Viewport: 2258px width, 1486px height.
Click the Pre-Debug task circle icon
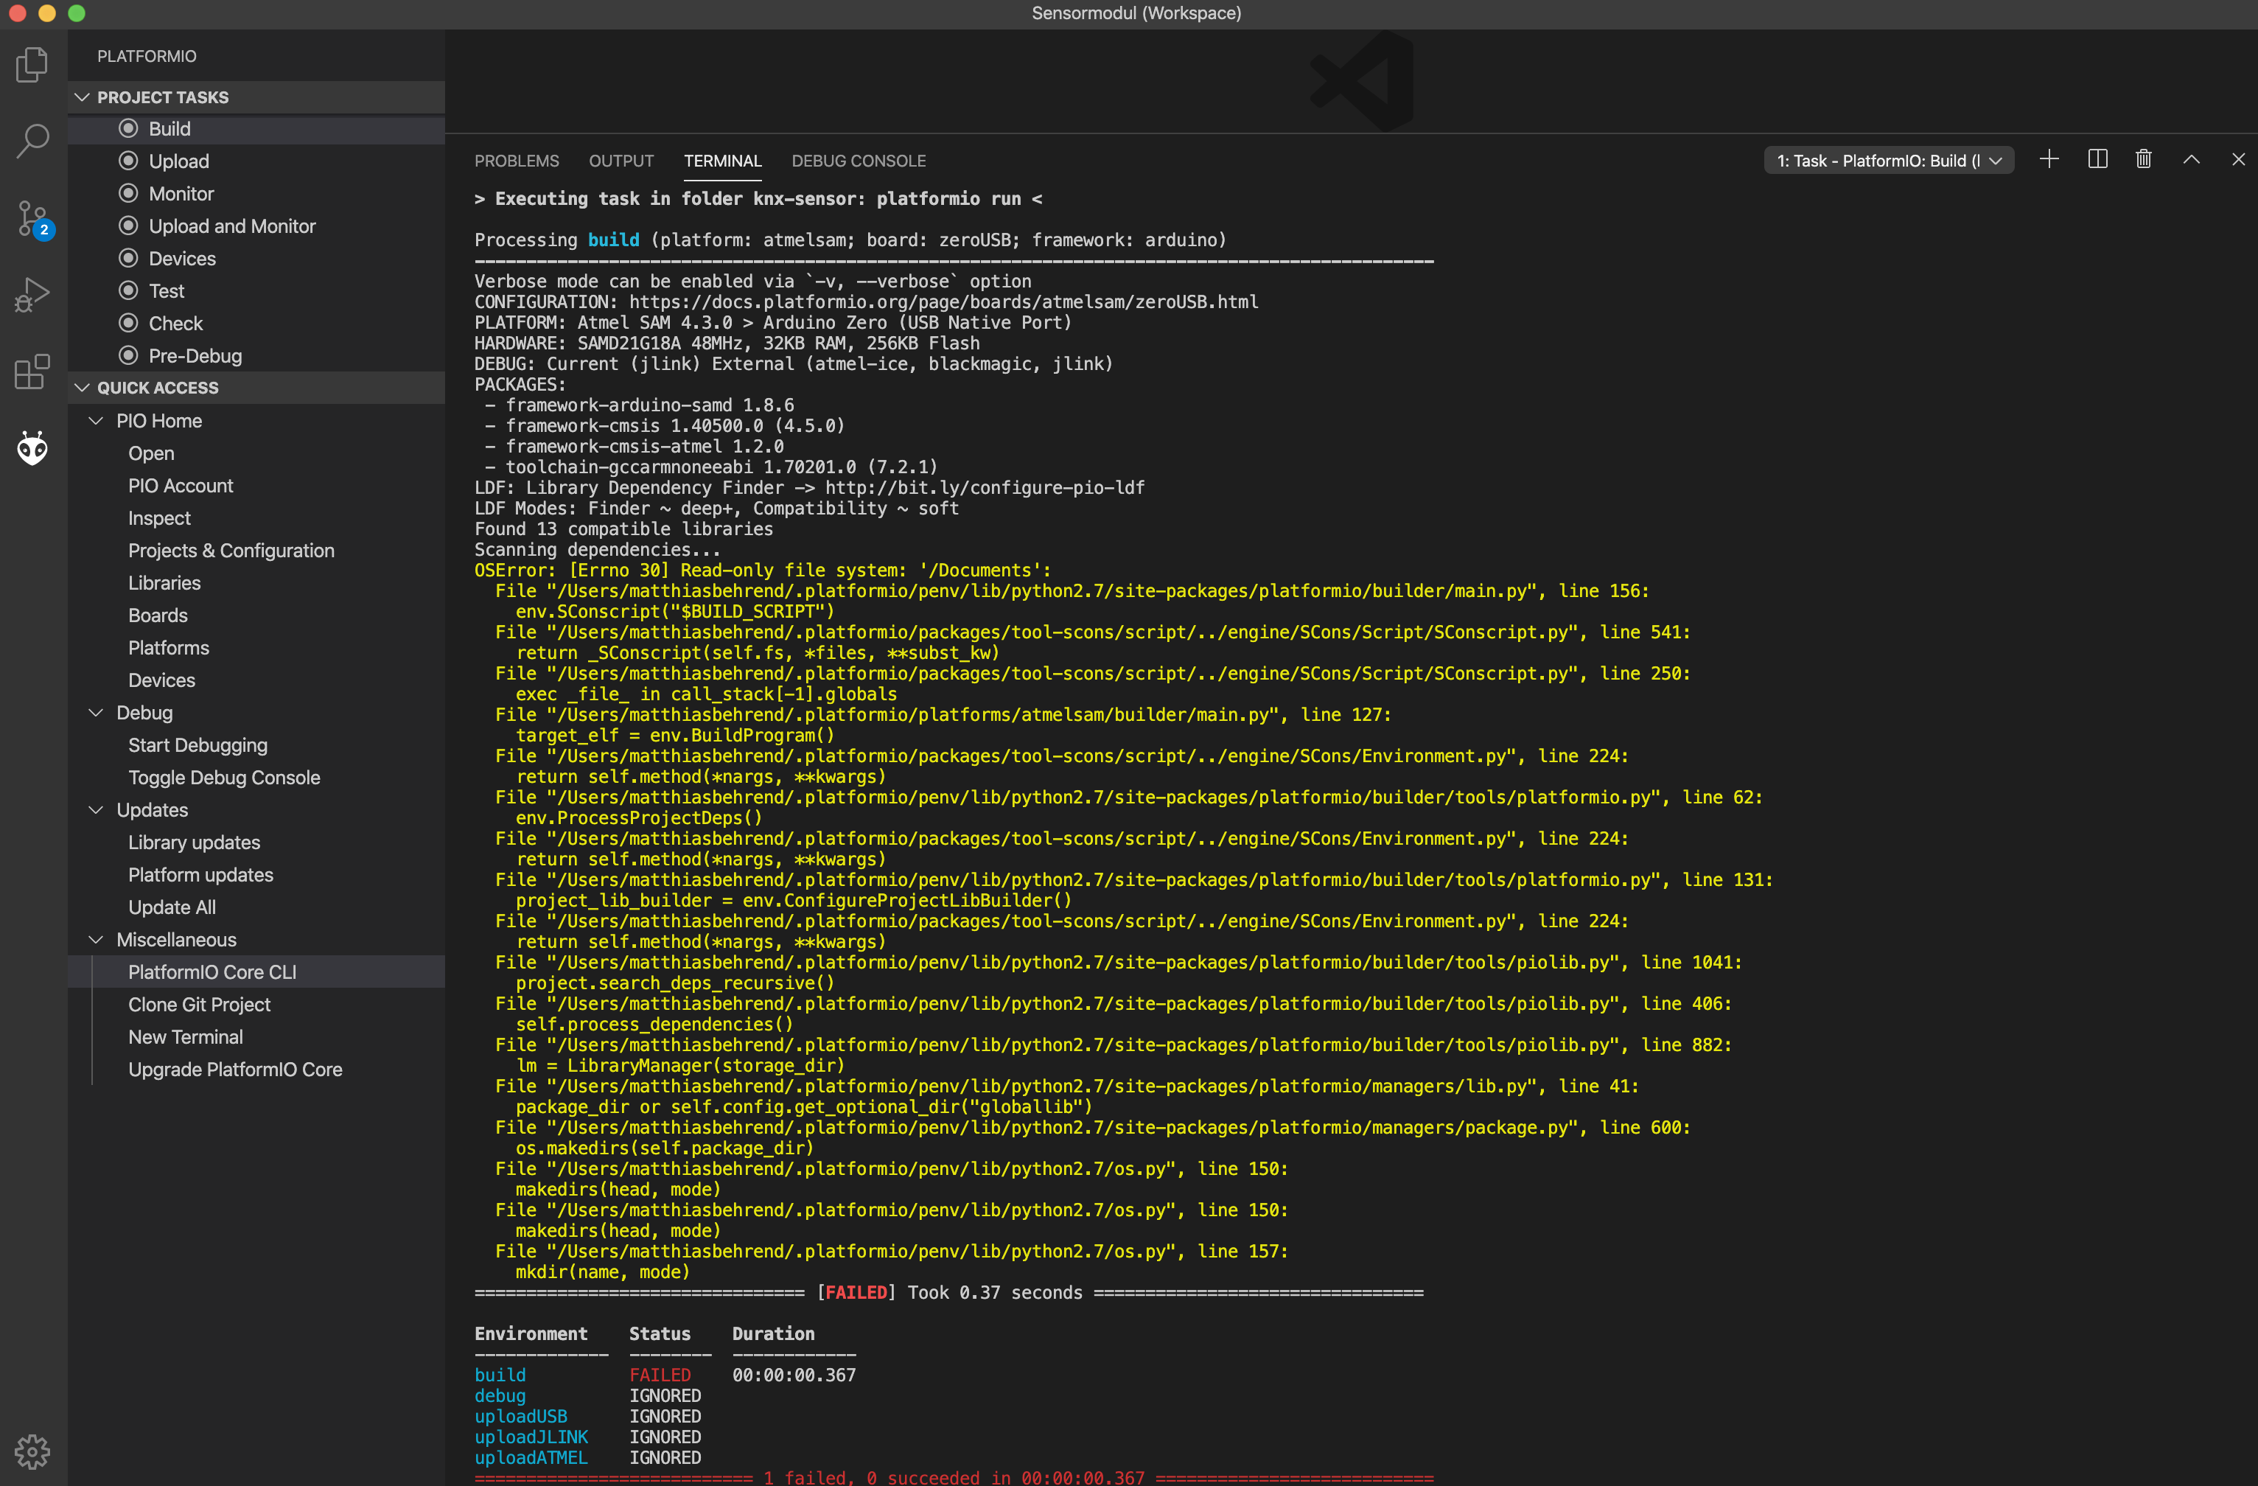click(x=128, y=355)
